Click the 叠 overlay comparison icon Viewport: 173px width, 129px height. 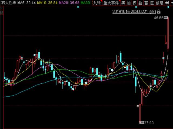pos(140,3)
